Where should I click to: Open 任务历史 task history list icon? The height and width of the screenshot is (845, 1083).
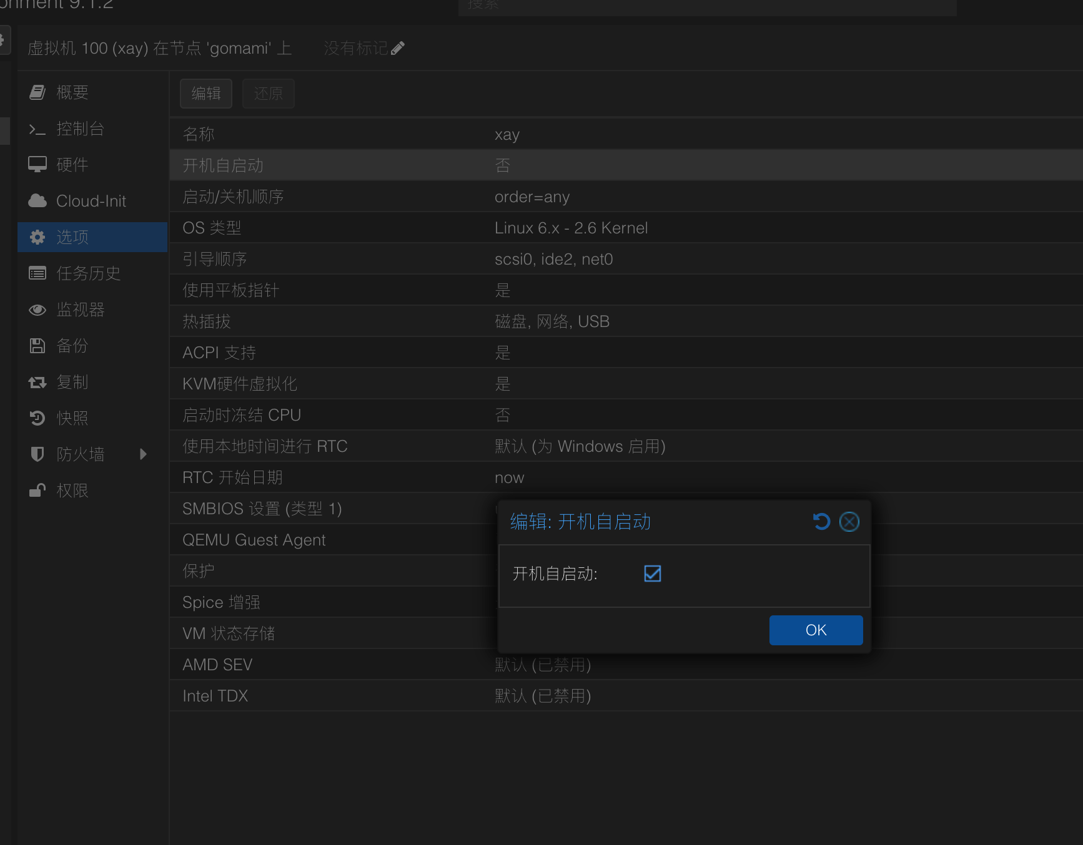[37, 273]
